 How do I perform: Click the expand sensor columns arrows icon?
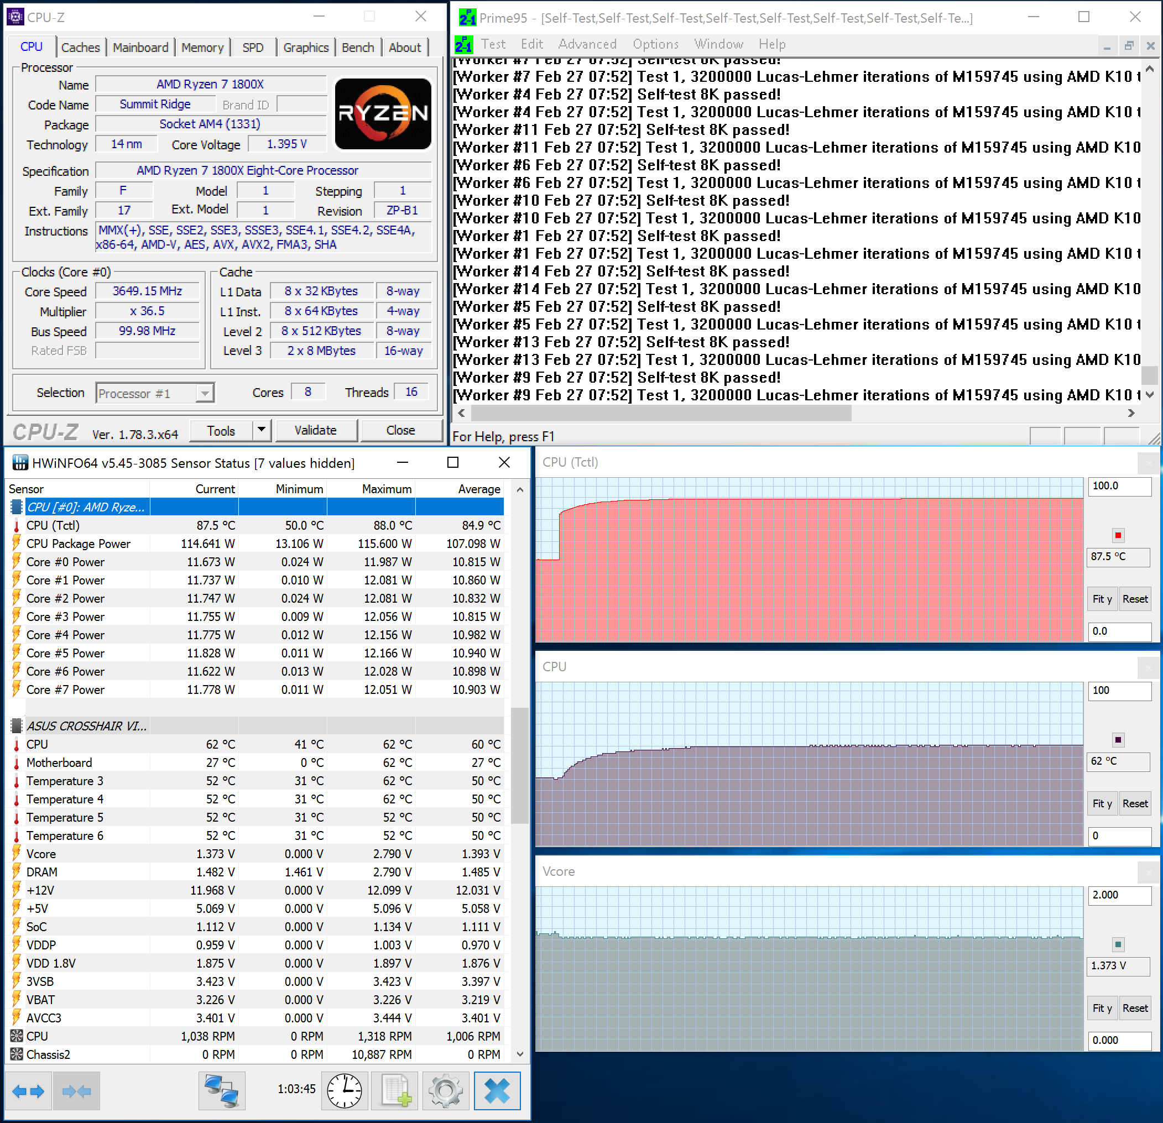(x=28, y=1090)
